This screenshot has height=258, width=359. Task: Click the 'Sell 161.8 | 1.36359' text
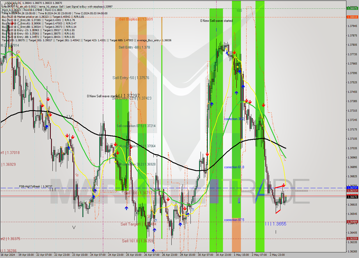137,241
